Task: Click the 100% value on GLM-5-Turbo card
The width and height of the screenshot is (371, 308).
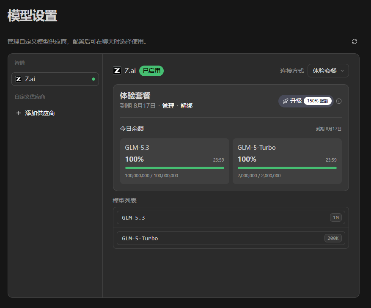Action: tap(247, 159)
